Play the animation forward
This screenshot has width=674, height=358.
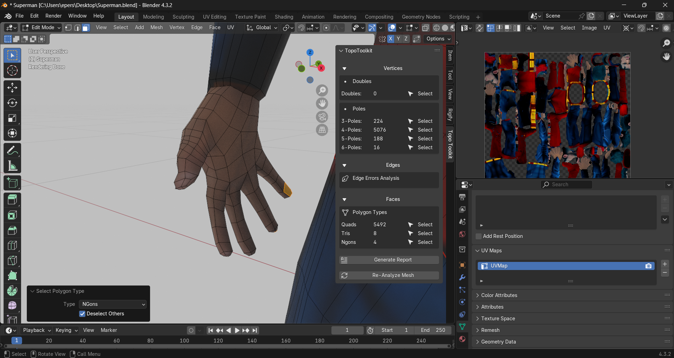pos(237,330)
